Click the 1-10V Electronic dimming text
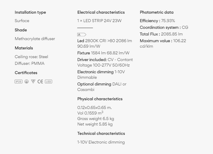This screenshot has height=154, width=213. (101, 142)
